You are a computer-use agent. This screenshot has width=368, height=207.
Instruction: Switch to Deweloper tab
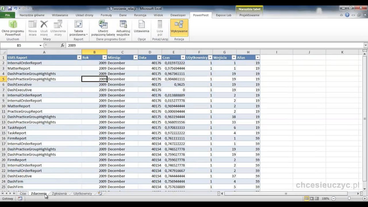point(178,15)
